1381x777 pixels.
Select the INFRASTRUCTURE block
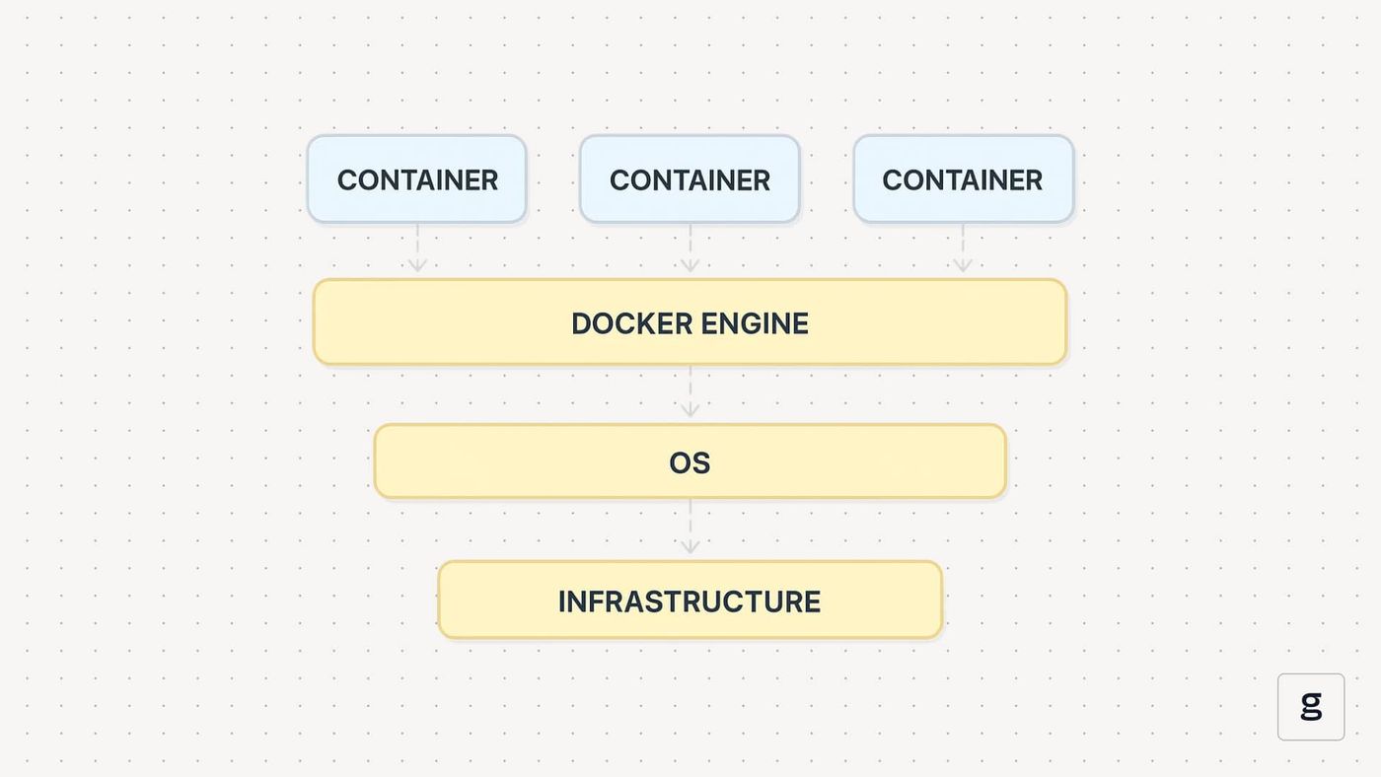click(x=690, y=600)
